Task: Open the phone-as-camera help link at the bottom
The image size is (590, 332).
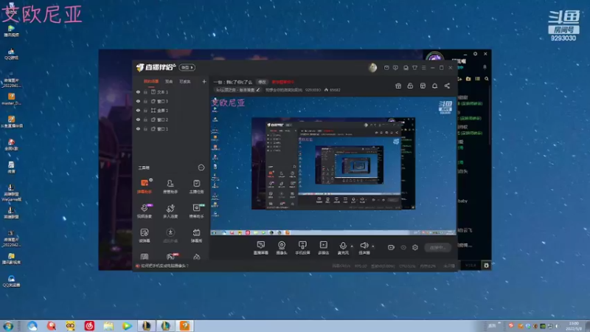Action: pos(164,266)
